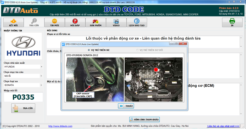Viewport: 246px width, 129px height.
Task: Select VỊ TRÍ TRÊN XE radio option
Action: [99, 50]
